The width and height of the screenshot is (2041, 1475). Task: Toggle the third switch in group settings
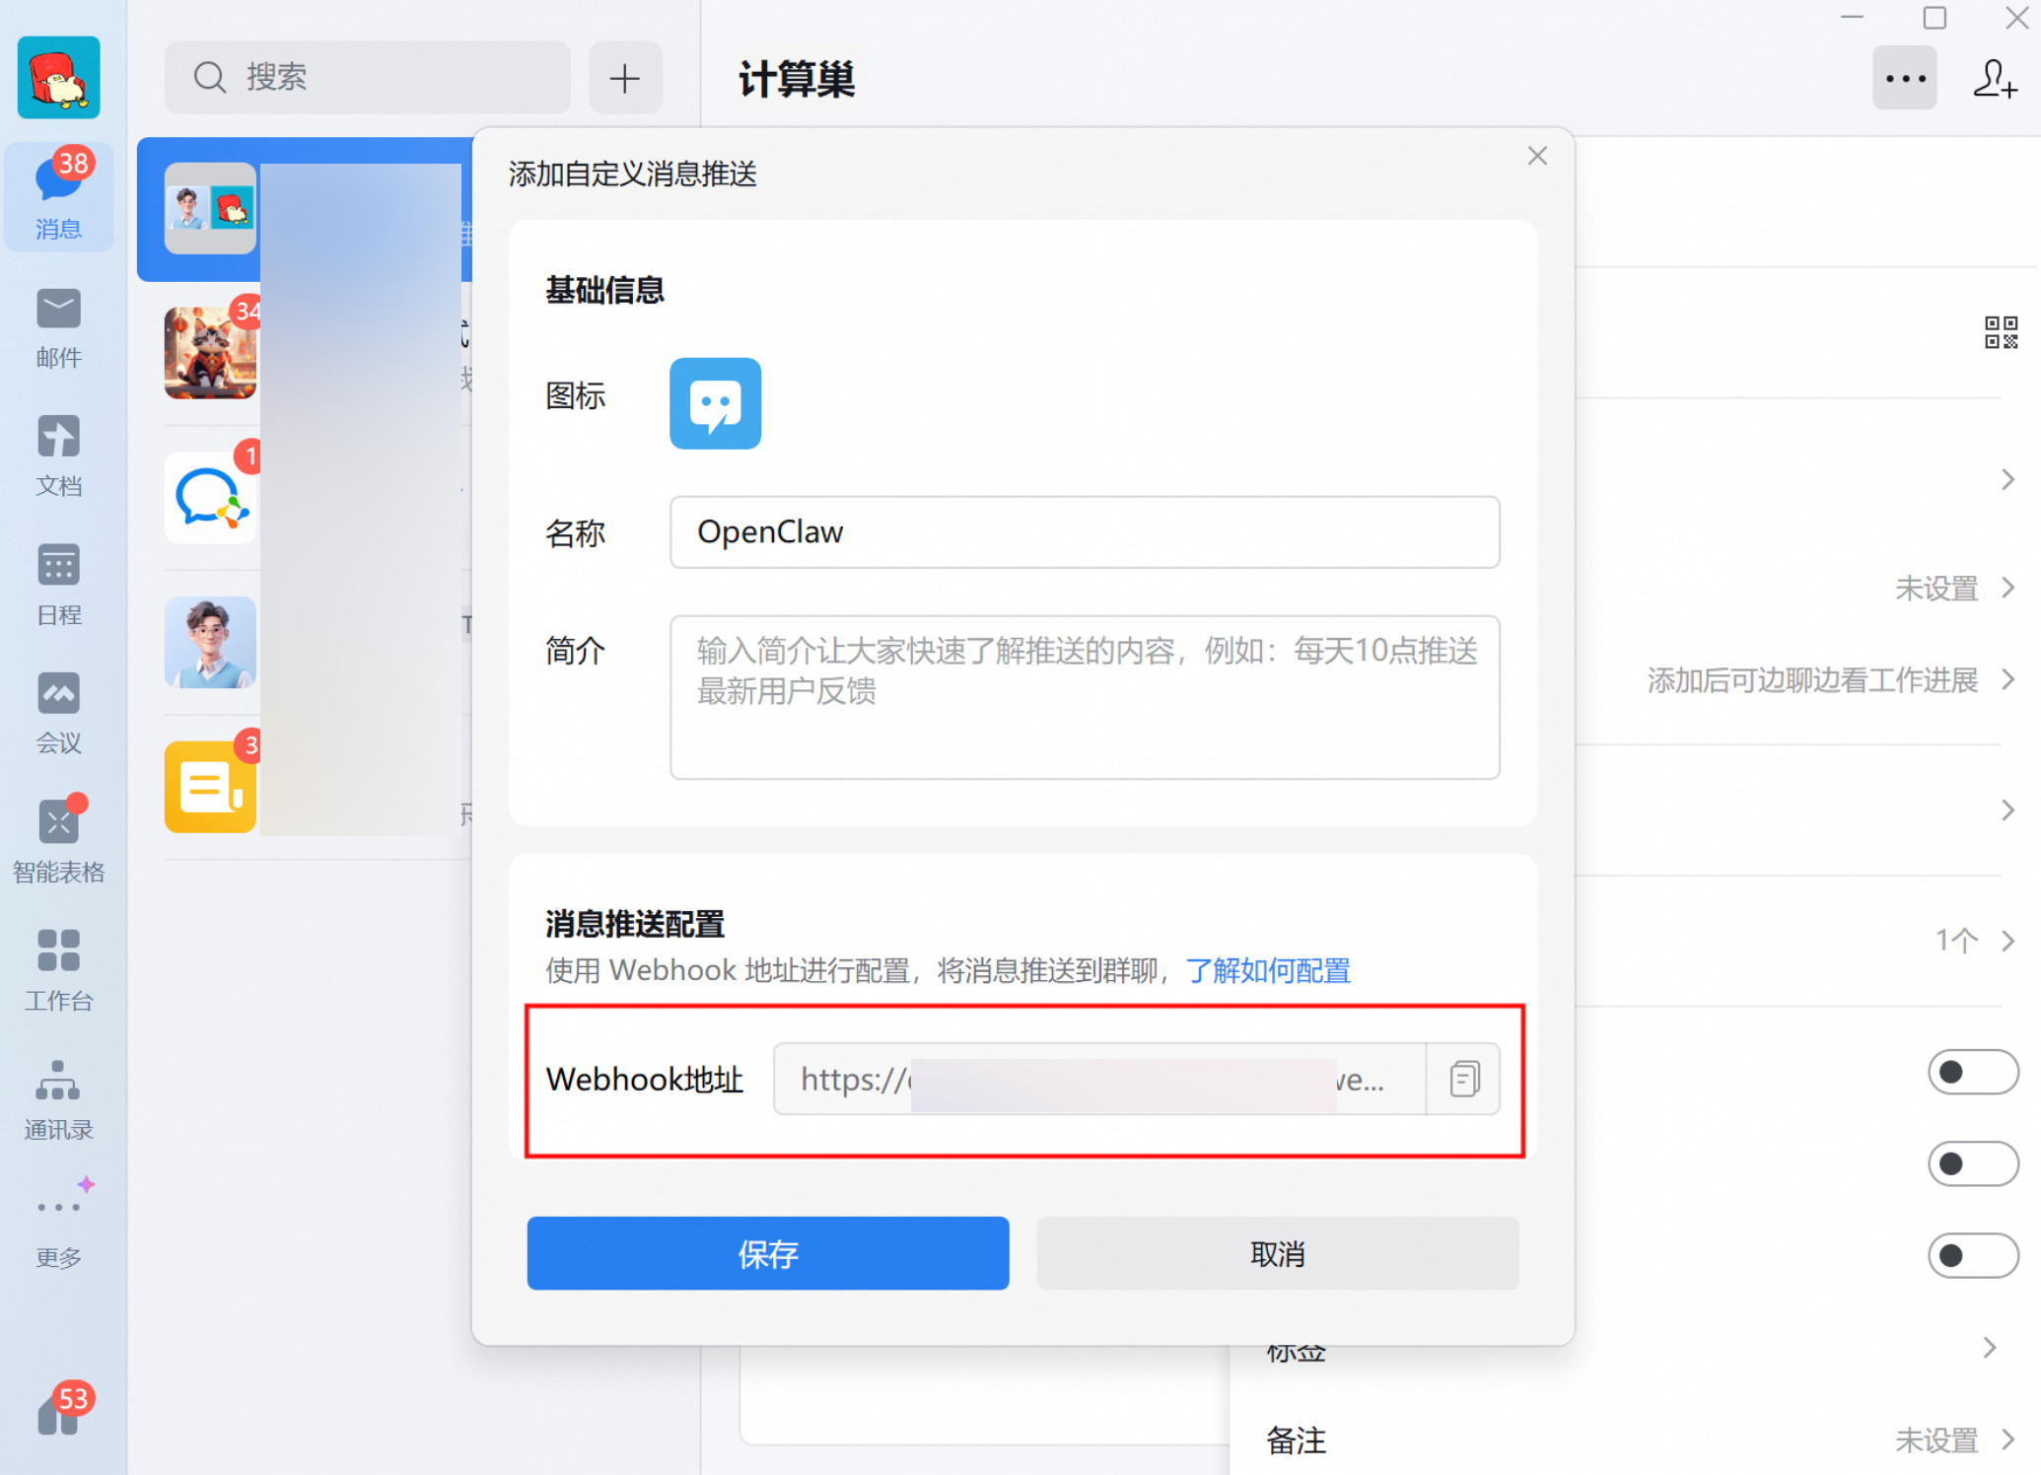click(1972, 1255)
